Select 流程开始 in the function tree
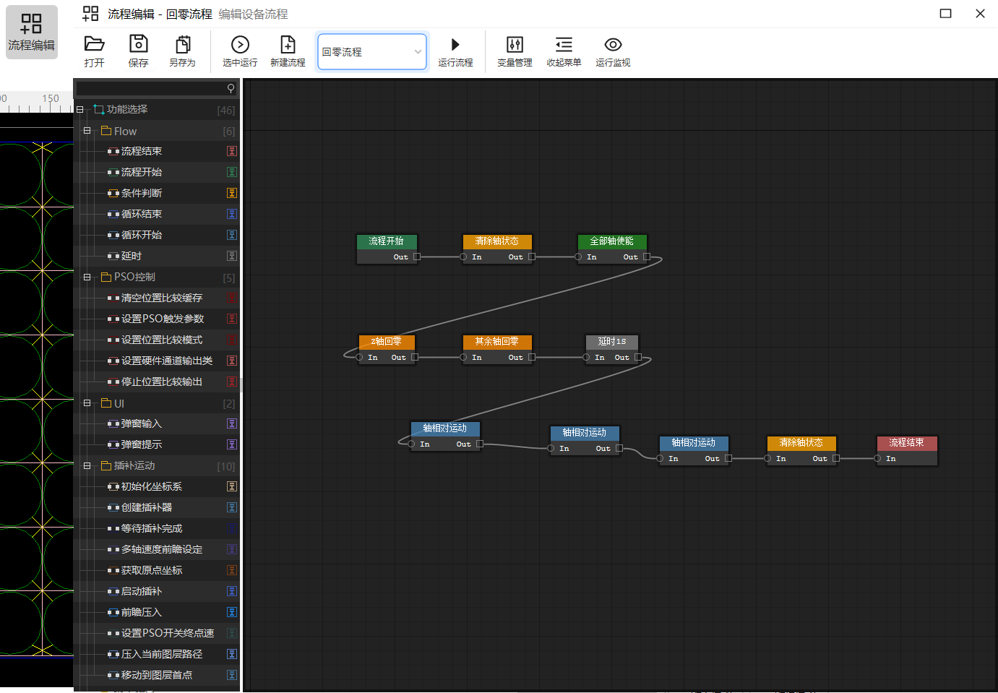Viewport: 998px width, 693px height. pyautogui.click(x=142, y=172)
